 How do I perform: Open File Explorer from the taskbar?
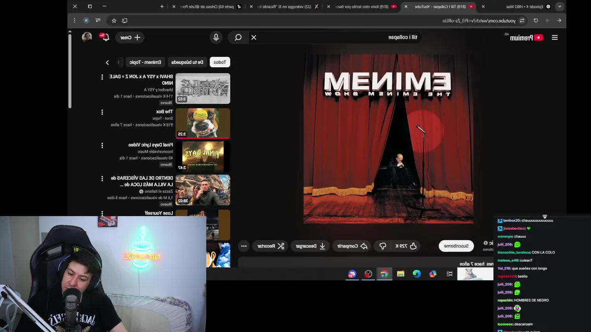pos(400,274)
